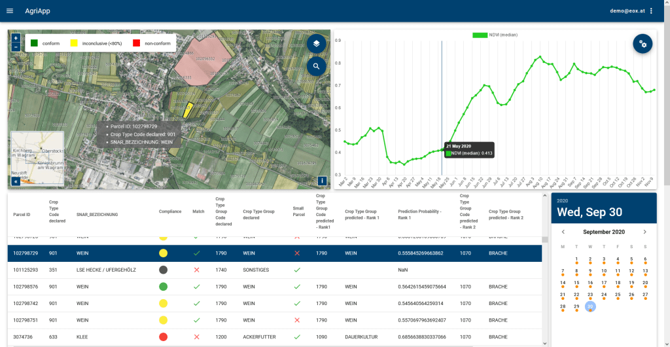Image resolution: width=670 pixels, height=347 pixels.
Task: Show map attribution info
Action: (322, 181)
